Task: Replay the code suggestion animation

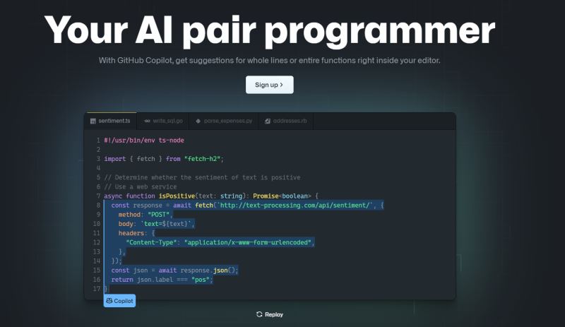Action: pos(270,314)
